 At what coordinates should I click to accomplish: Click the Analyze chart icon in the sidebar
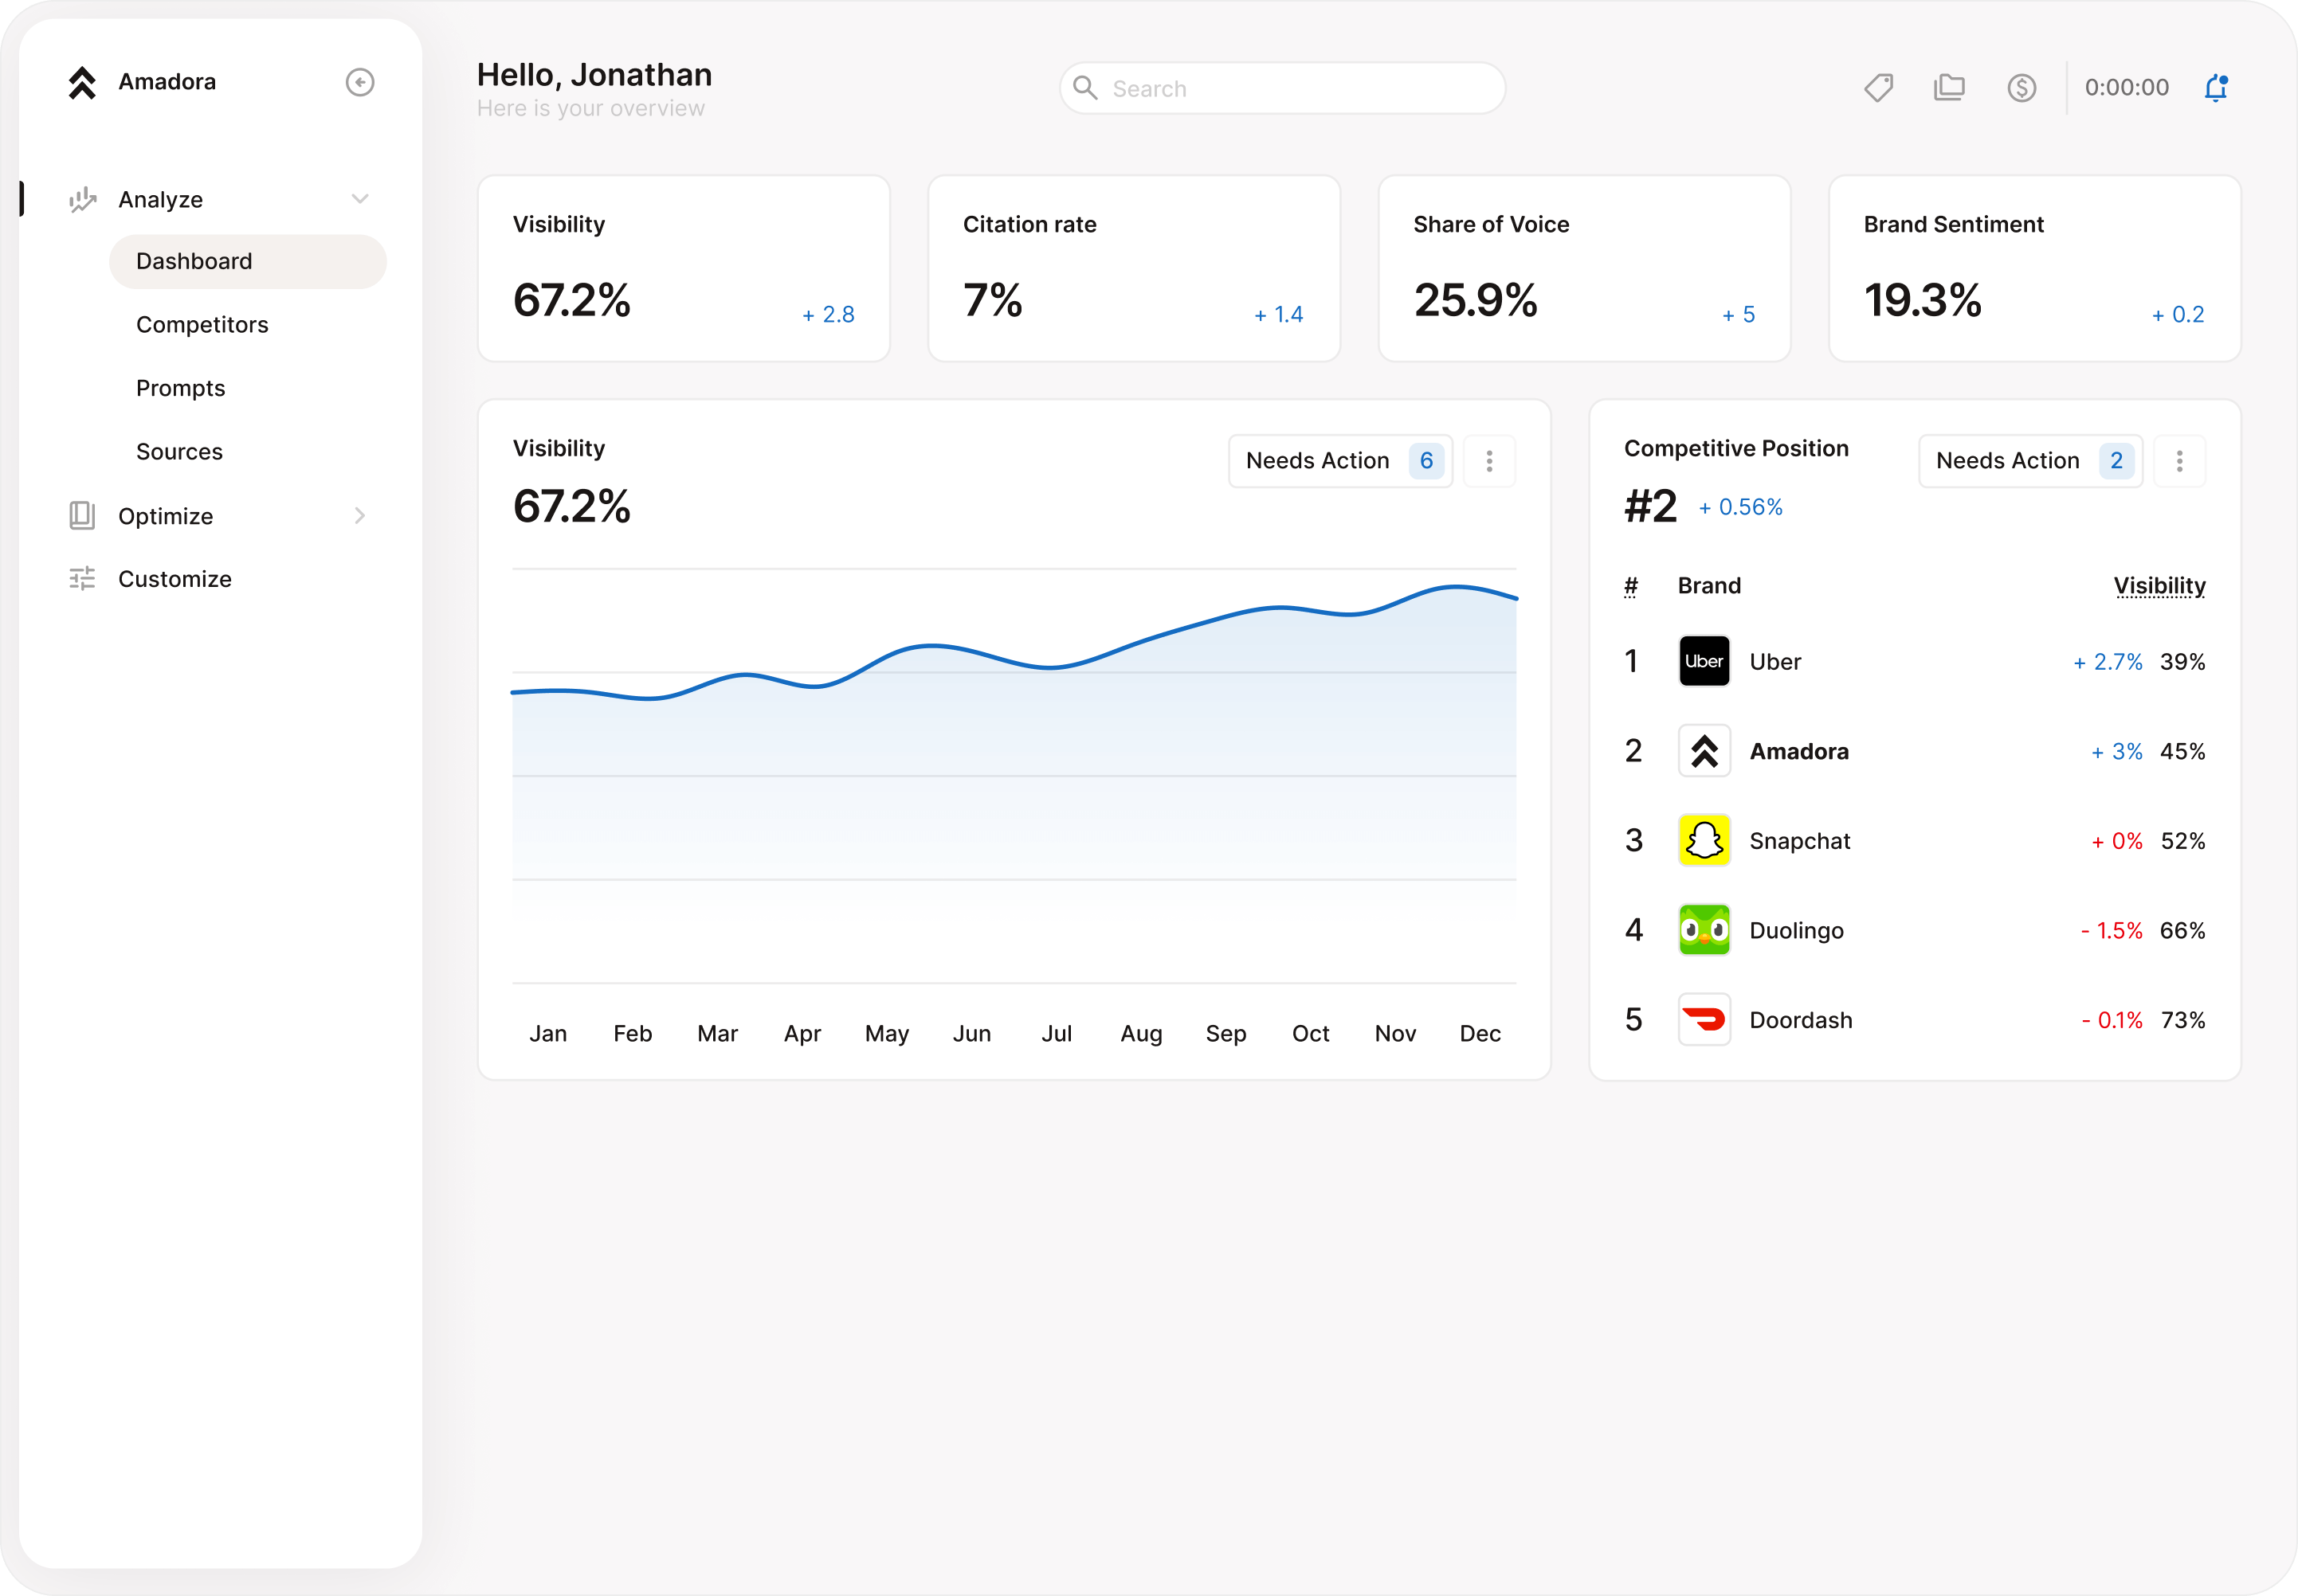pyautogui.click(x=82, y=200)
